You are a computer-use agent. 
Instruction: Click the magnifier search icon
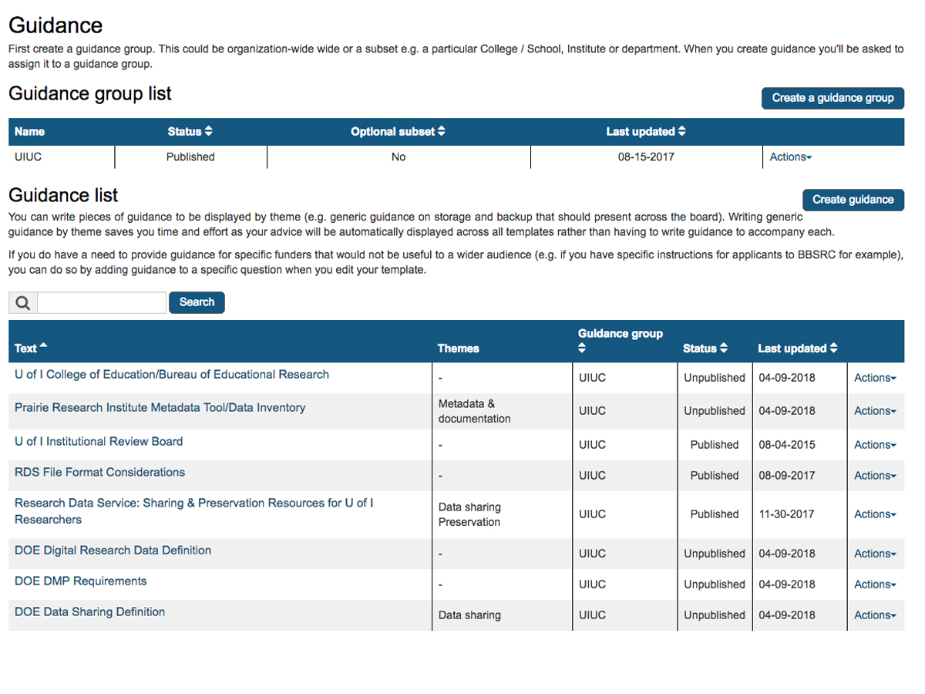tap(23, 303)
